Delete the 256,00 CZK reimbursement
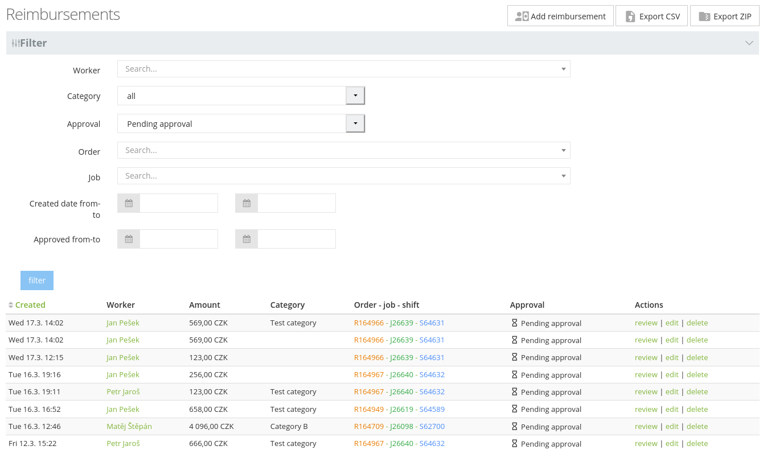 [x=697, y=374]
